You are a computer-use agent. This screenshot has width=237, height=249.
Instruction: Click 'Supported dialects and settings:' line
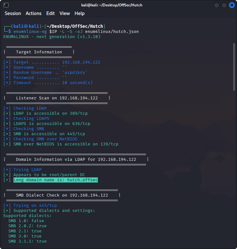tap(54, 211)
